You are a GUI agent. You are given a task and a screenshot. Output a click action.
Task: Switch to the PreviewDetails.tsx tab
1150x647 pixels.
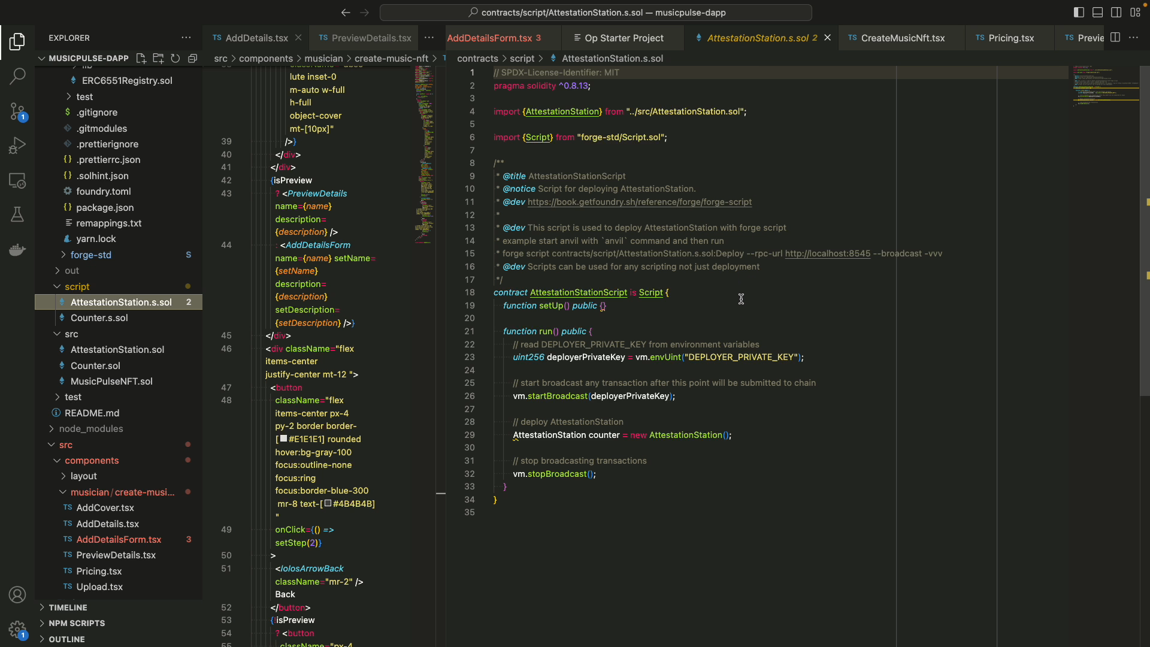click(x=365, y=37)
